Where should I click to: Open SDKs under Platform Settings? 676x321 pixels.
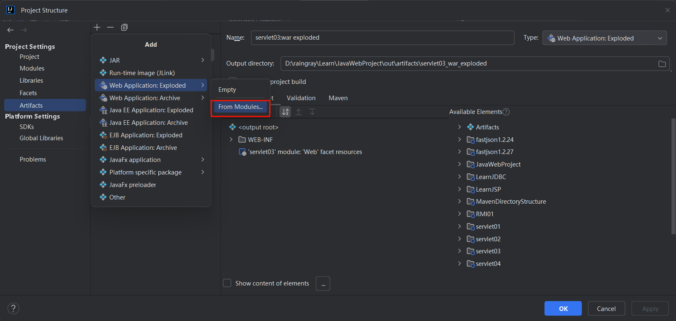click(x=27, y=127)
